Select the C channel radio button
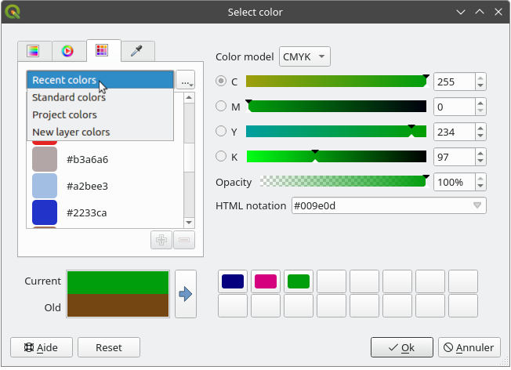This screenshot has height=370, width=511. [x=221, y=82]
